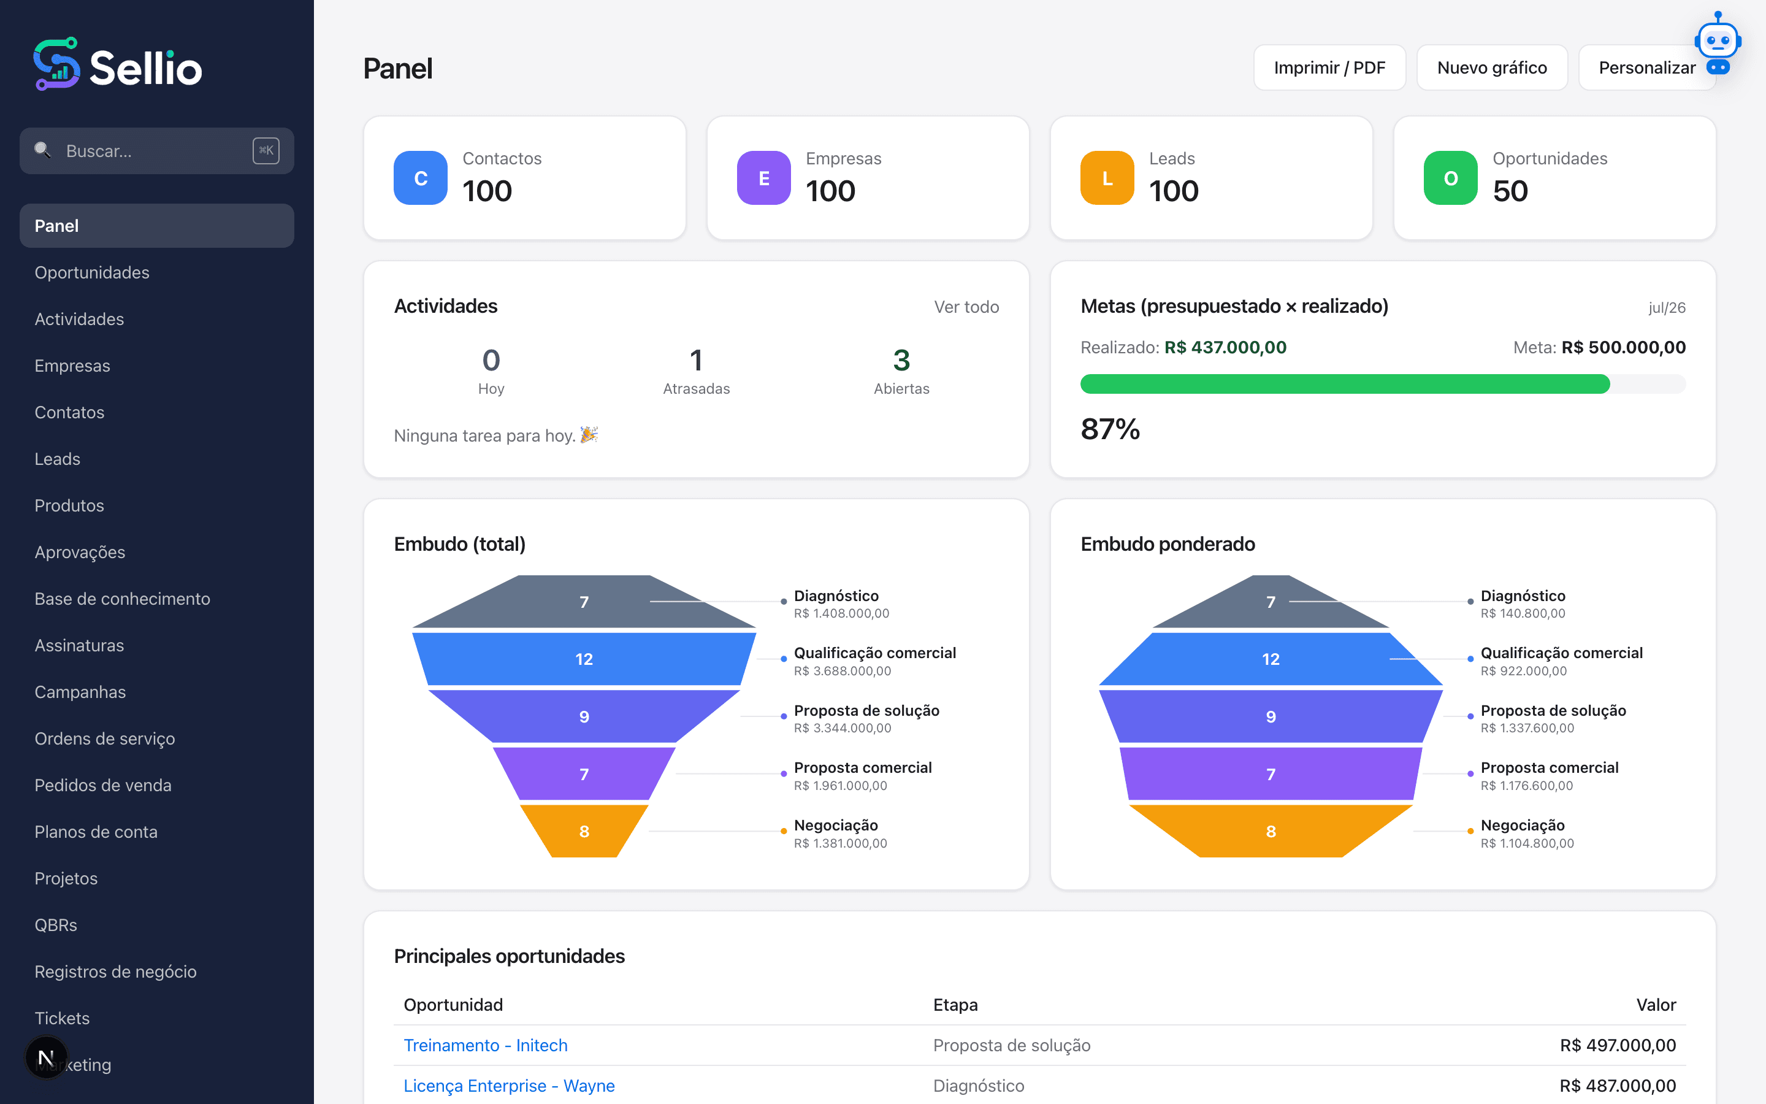This screenshot has height=1104, width=1766.
Task: Click the purple E Empresas icon
Action: [763, 178]
